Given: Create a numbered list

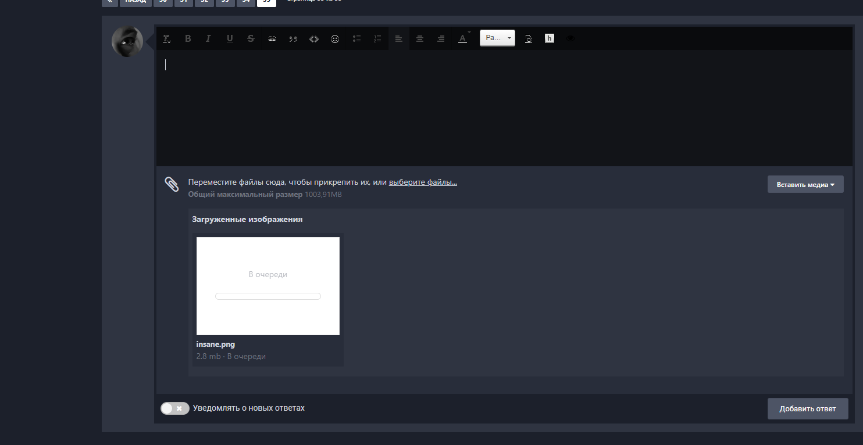Looking at the screenshot, I should (x=377, y=38).
